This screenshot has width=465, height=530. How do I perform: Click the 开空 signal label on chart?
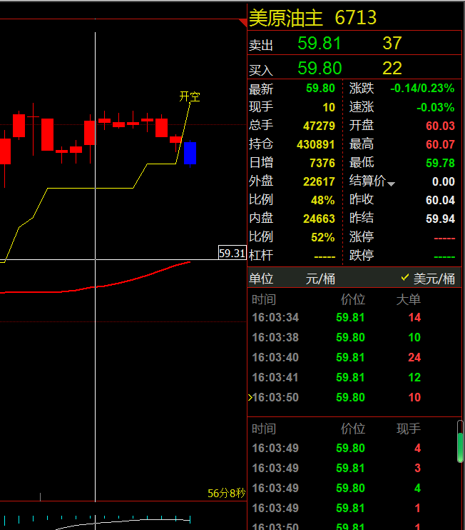point(190,96)
